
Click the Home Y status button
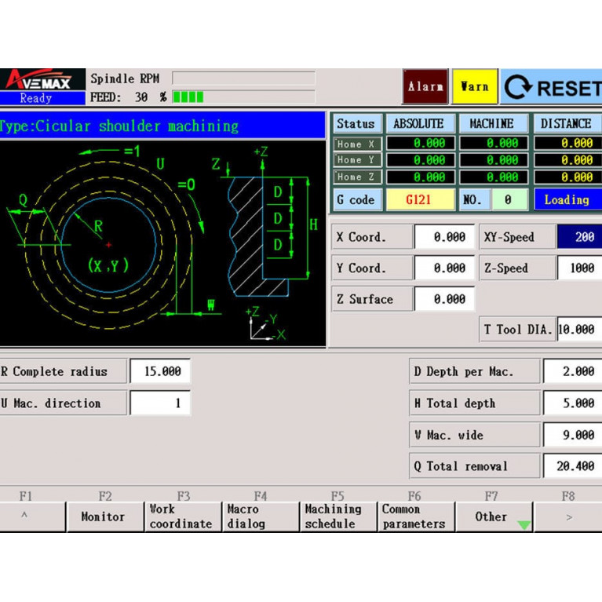(x=357, y=160)
